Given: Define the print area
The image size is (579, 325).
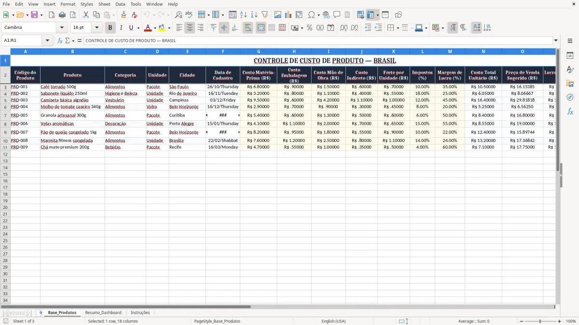Looking at the screenshot, I should pos(360,15).
